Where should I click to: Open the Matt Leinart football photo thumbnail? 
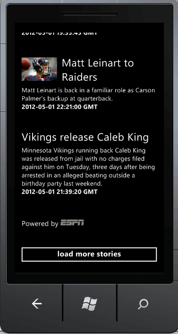point(39,69)
